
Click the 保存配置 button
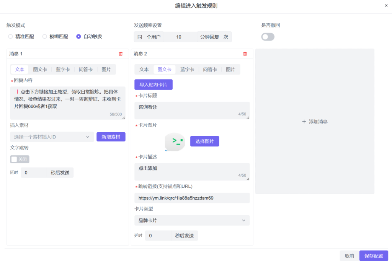[373, 256]
